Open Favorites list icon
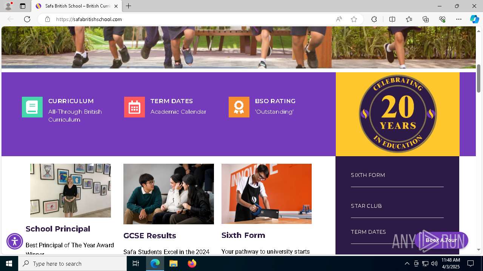 point(409,19)
